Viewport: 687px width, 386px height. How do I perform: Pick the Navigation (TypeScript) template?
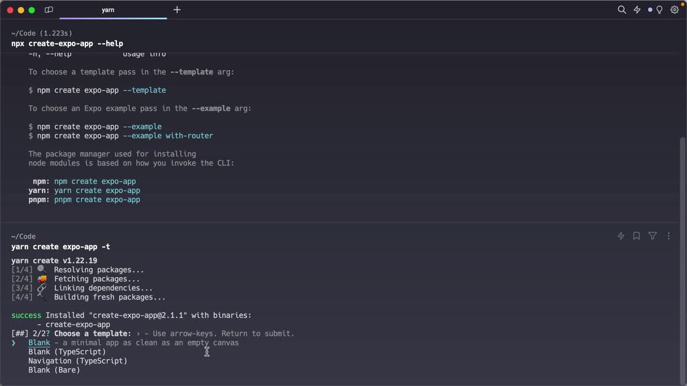[78, 361]
